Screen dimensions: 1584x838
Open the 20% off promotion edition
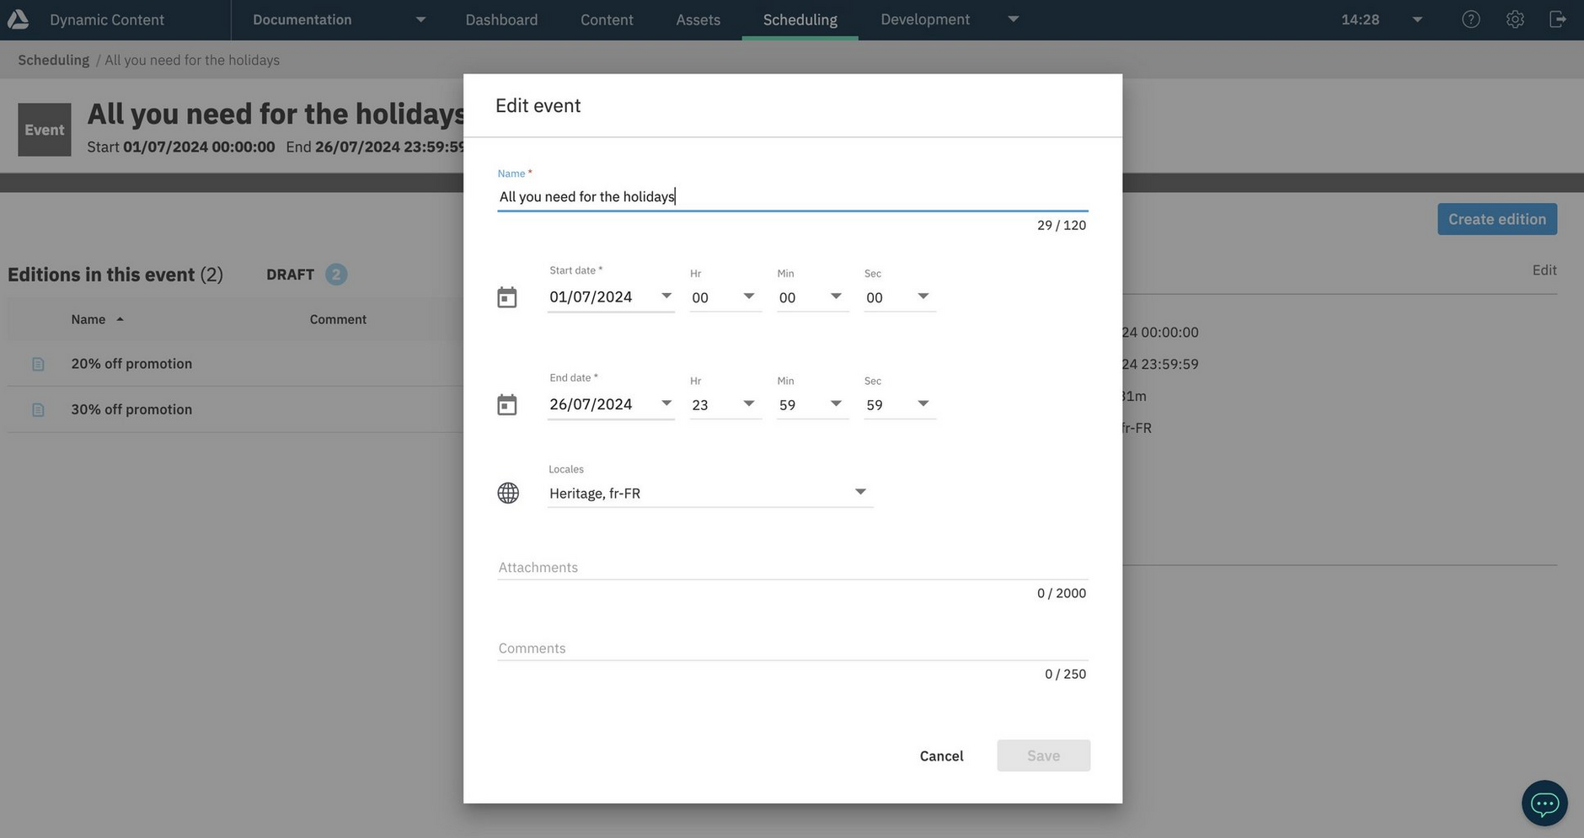click(x=131, y=364)
